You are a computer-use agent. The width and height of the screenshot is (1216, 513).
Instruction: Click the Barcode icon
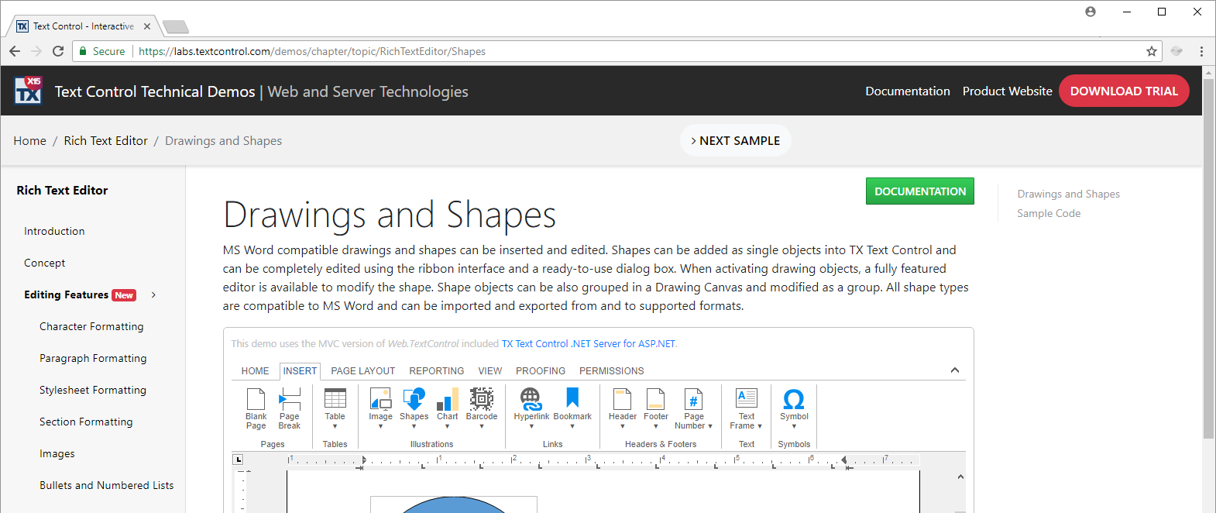pyautogui.click(x=482, y=399)
